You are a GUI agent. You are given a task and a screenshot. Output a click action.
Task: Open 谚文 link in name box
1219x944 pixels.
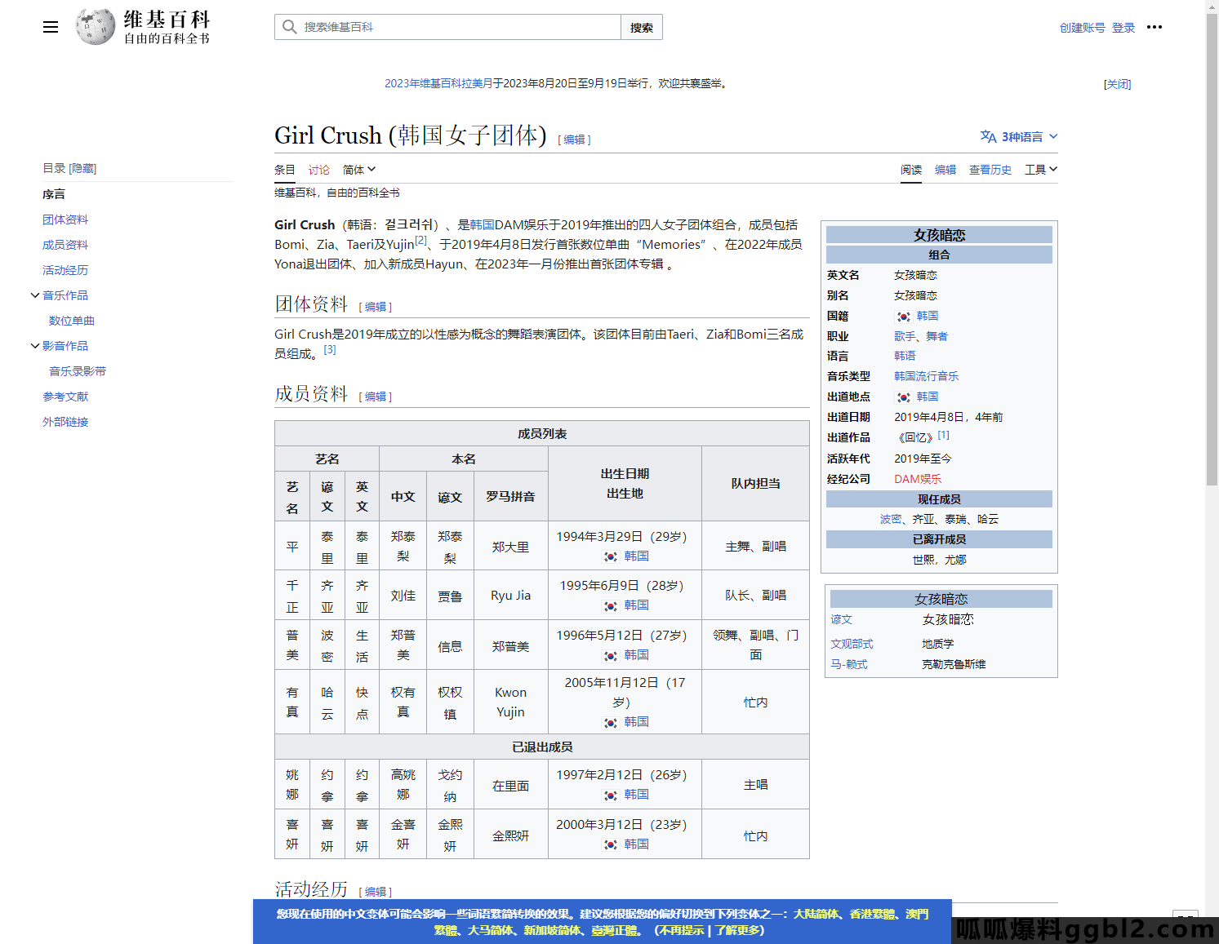pos(842,619)
